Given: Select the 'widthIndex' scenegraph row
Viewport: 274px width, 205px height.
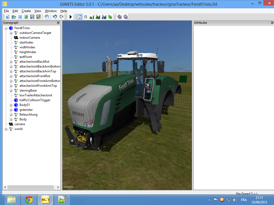Looking at the screenshot, I should click(x=27, y=47).
